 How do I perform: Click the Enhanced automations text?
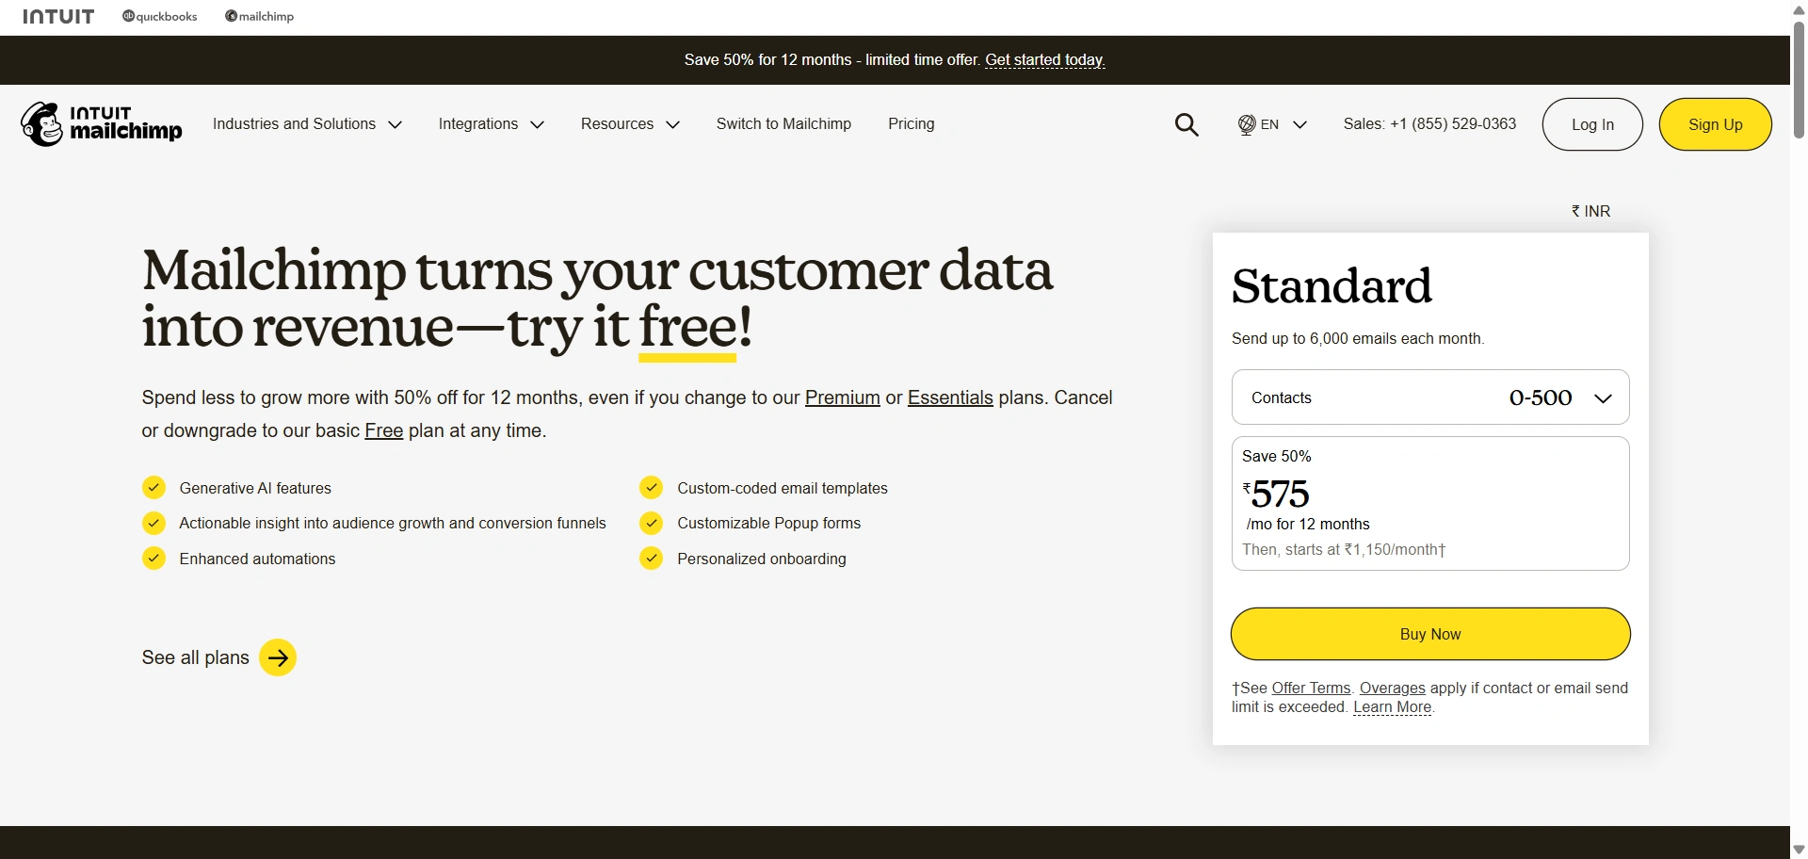(257, 559)
